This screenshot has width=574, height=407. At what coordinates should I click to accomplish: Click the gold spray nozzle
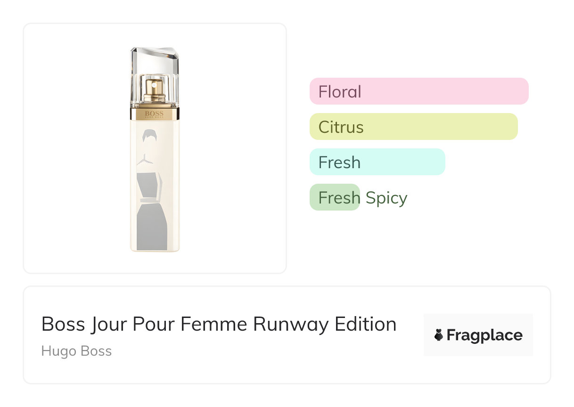(x=155, y=89)
